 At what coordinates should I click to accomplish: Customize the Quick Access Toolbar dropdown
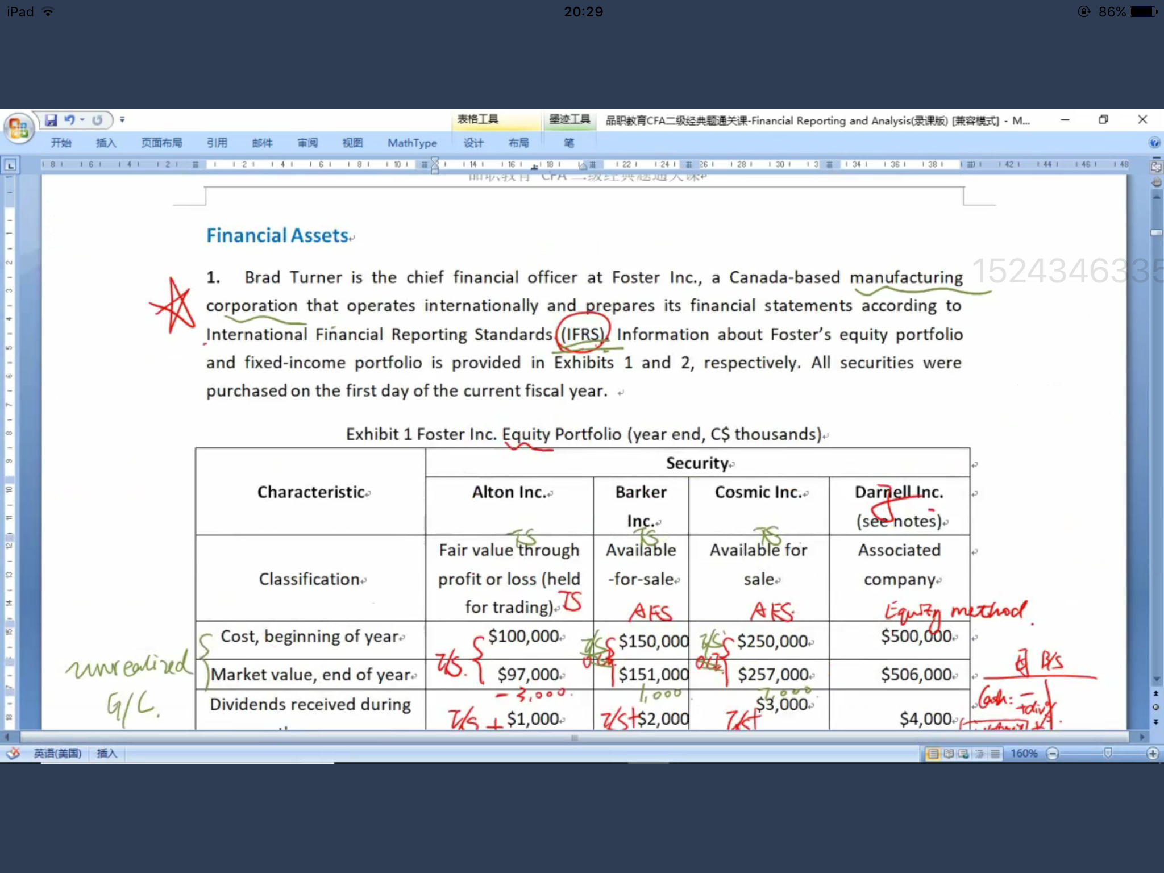coord(122,120)
